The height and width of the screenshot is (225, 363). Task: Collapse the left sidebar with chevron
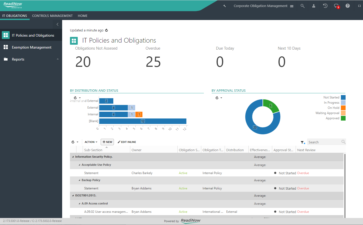pyautogui.click(x=57, y=24)
